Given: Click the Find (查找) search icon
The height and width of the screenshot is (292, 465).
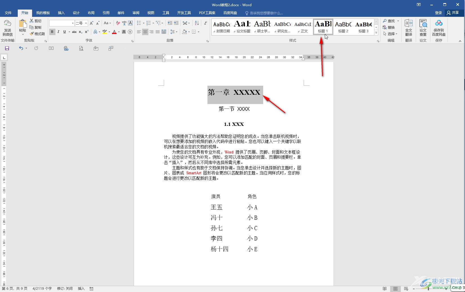Looking at the screenshot, I should [389, 21].
